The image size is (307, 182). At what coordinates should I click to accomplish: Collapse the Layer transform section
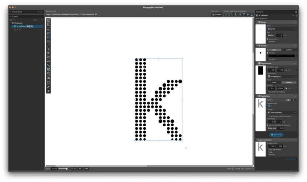(x=257, y=140)
